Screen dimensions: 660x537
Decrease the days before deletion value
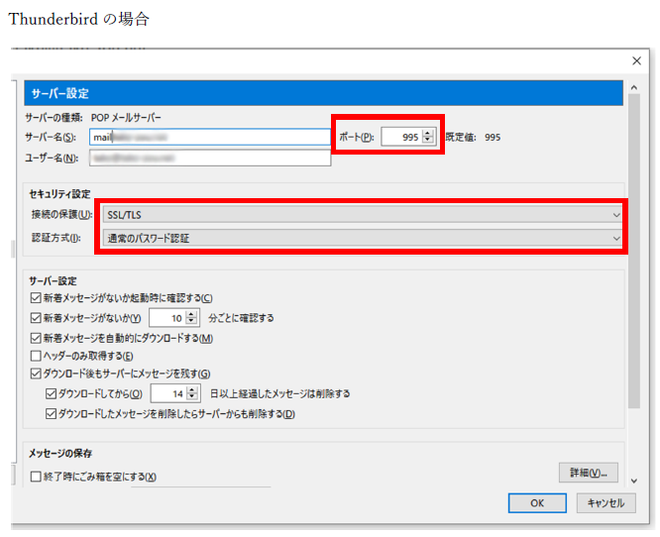click(192, 397)
